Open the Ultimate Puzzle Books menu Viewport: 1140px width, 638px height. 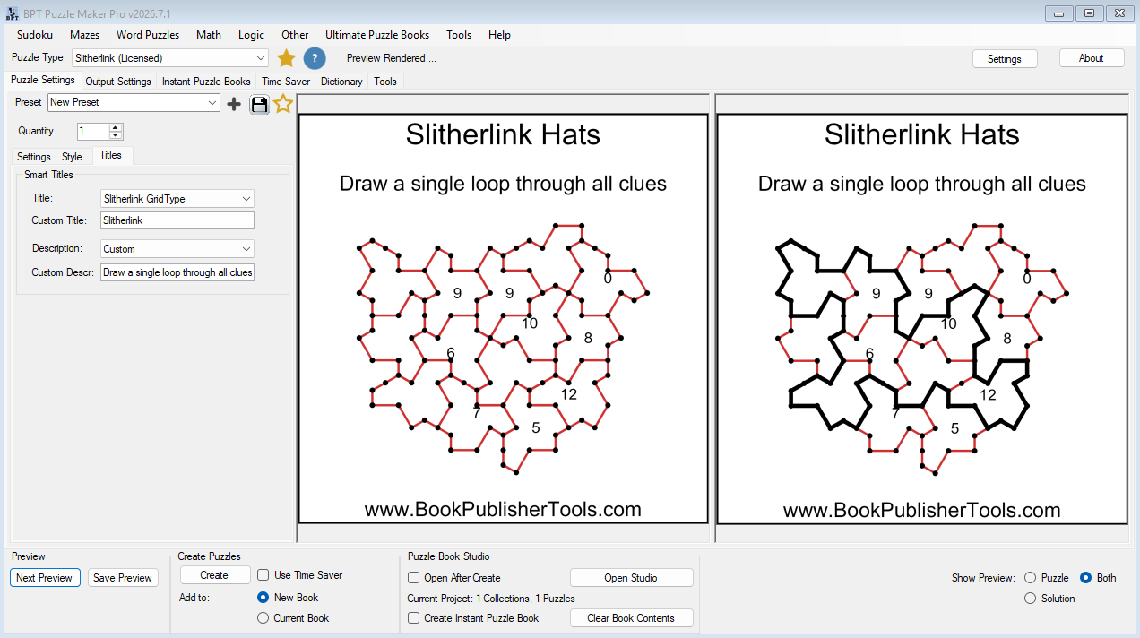coord(377,35)
